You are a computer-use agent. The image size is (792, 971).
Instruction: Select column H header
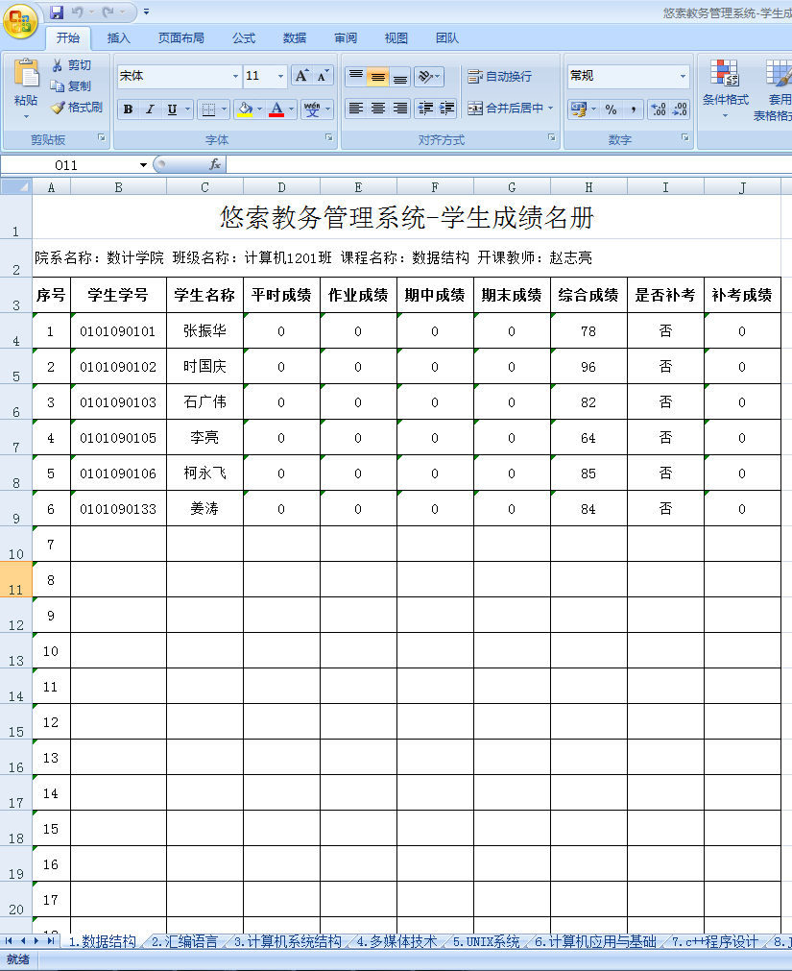pyautogui.click(x=588, y=187)
